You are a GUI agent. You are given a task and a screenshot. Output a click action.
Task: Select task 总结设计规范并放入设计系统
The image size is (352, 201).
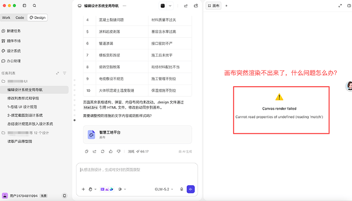pyautogui.click(x=30, y=124)
